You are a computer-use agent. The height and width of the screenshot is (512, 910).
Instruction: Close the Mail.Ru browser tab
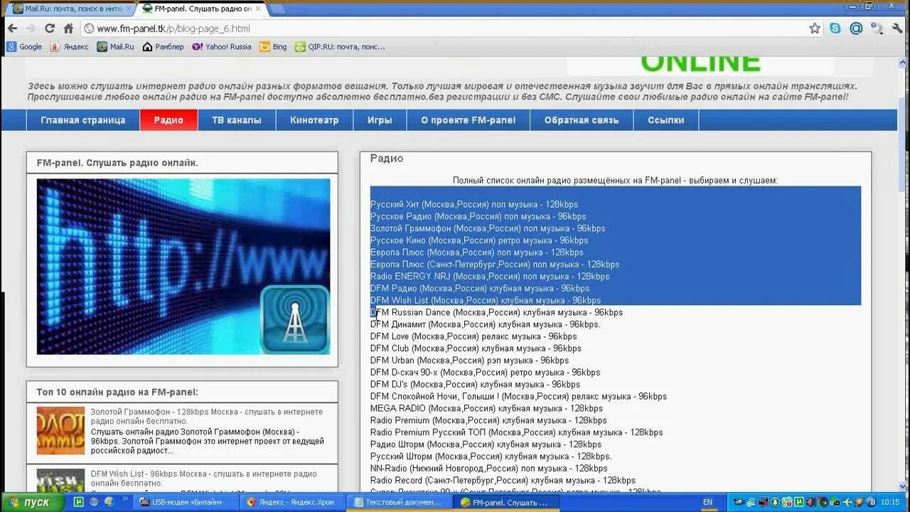[x=129, y=9]
